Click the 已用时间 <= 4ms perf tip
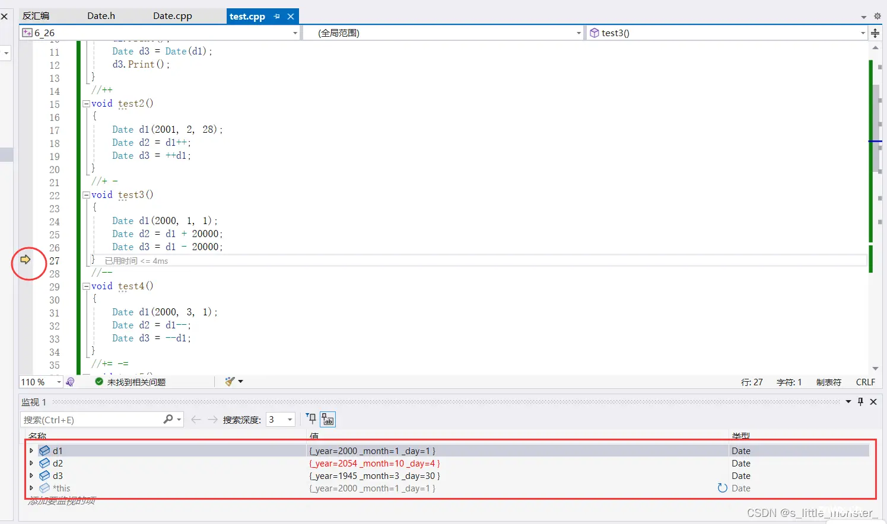This screenshot has height=524, width=887. tap(136, 261)
